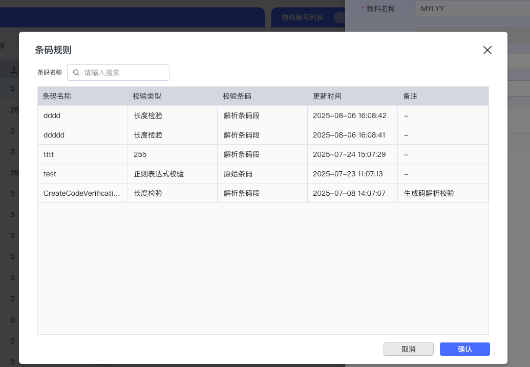Click the 条码名称 column header
Screen dimensions: 530x367
tap(57, 96)
